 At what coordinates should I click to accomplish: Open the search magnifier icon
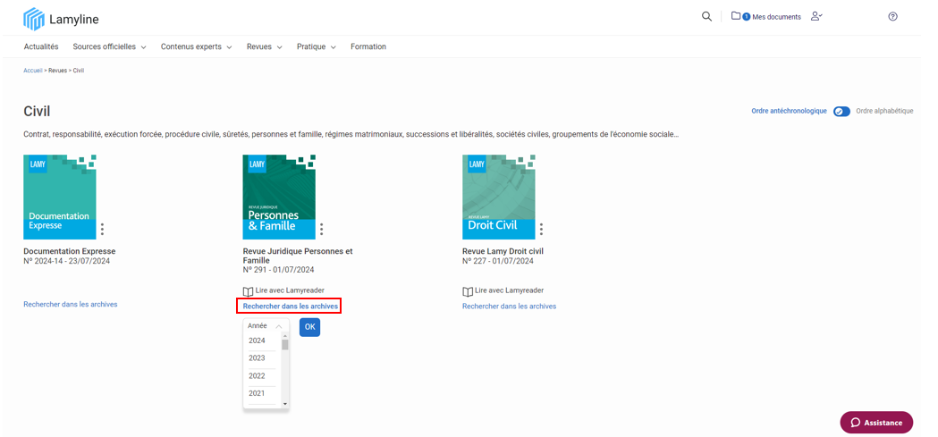(706, 16)
